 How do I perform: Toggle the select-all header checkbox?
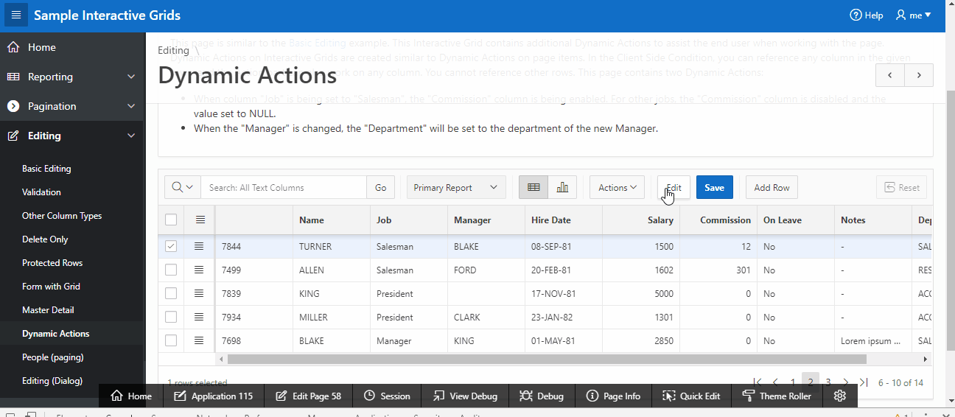click(x=171, y=220)
